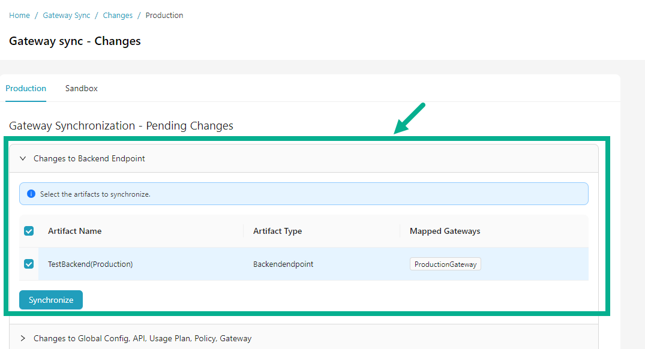Click the Production breadcrumb item
The height and width of the screenshot is (349, 645).
pos(164,16)
